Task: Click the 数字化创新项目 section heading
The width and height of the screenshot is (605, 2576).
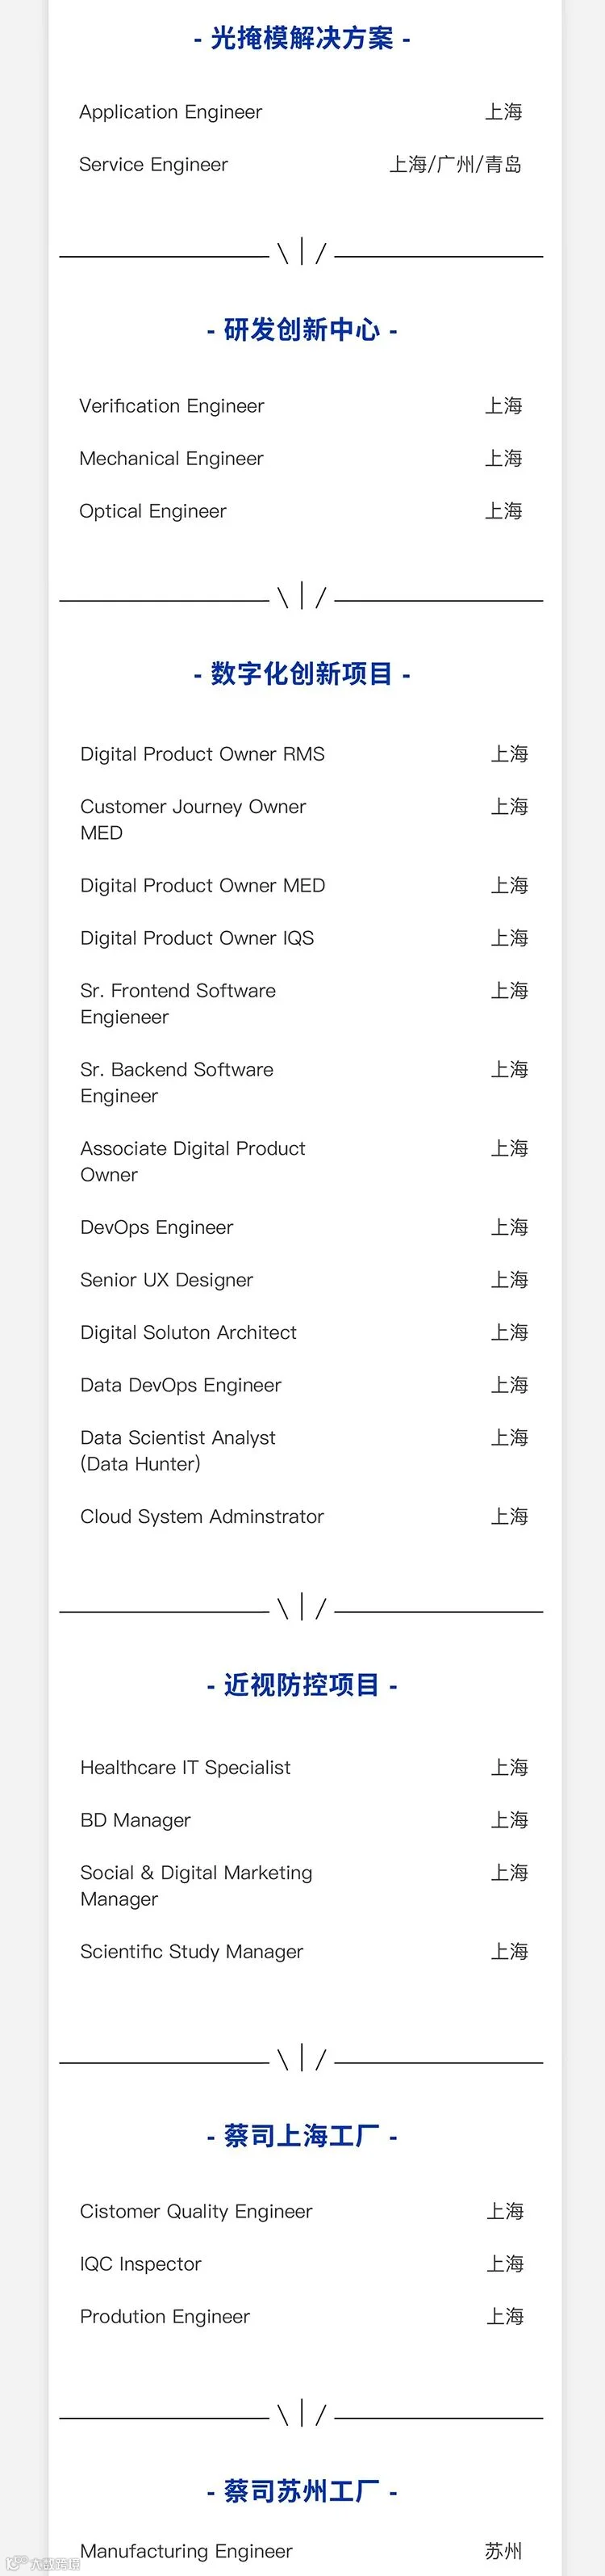Action: pos(302,674)
